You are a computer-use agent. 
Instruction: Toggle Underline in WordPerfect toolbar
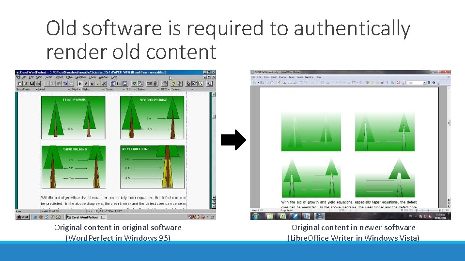92,84
